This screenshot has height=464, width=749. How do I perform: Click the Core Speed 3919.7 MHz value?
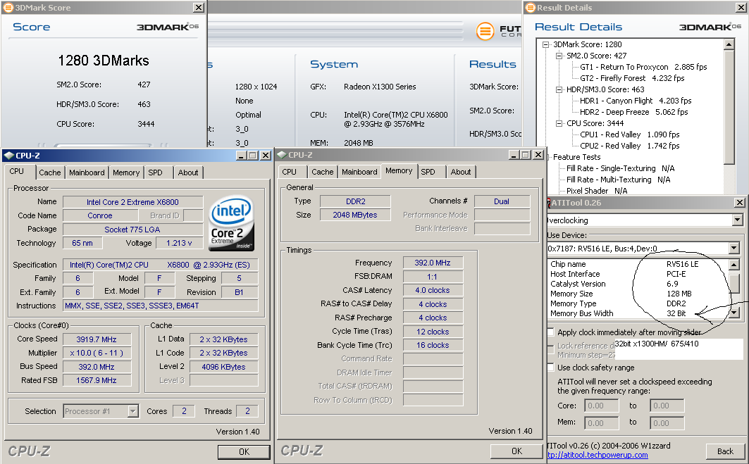tap(97, 339)
